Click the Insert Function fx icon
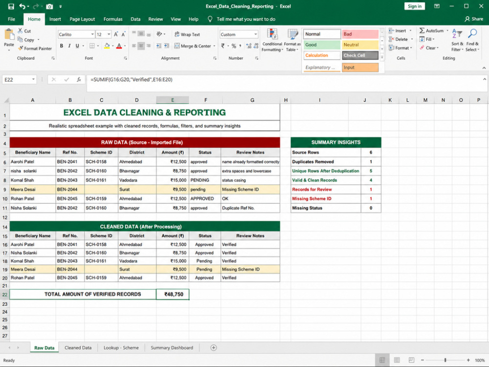489x367 pixels. pyautogui.click(x=79, y=80)
